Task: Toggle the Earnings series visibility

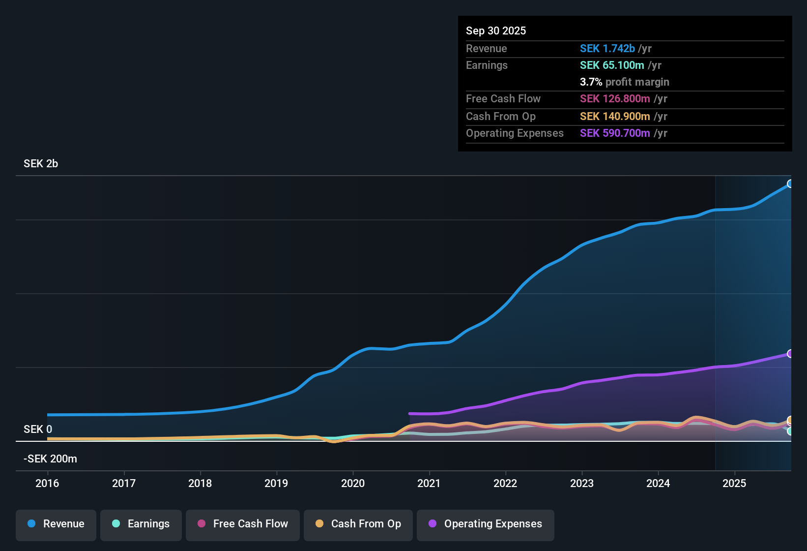Action: point(141,524)
